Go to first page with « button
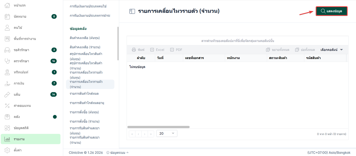The image size is (356, 156). pos(132,134)
